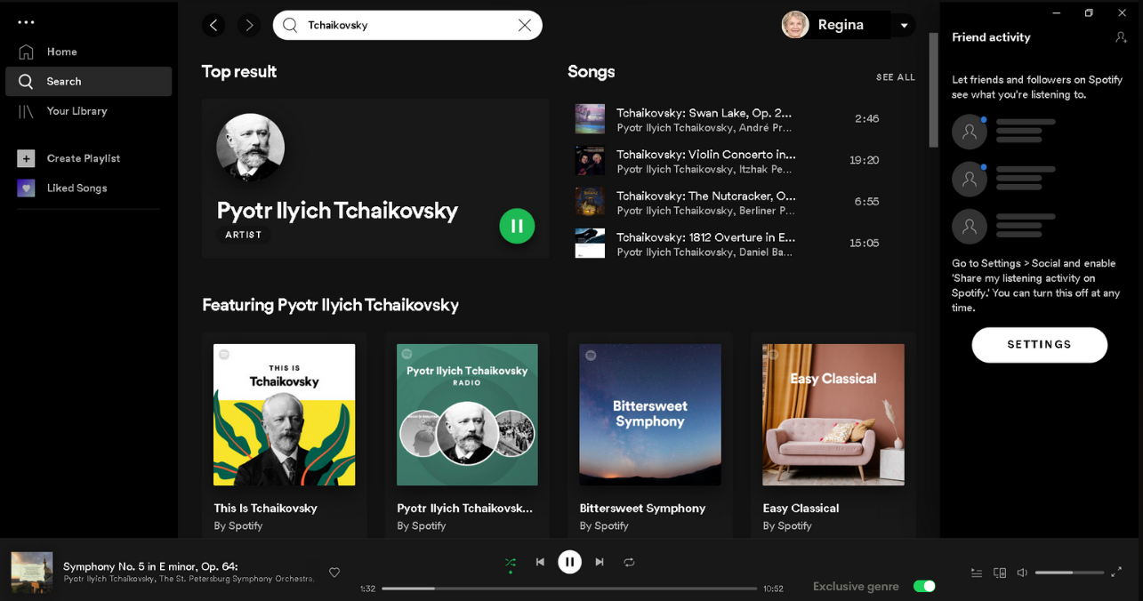Image resolution: width=1143 pixels, height=601 pixels.
Task: Select Search in the sidebar
Action: click(88, 81)
